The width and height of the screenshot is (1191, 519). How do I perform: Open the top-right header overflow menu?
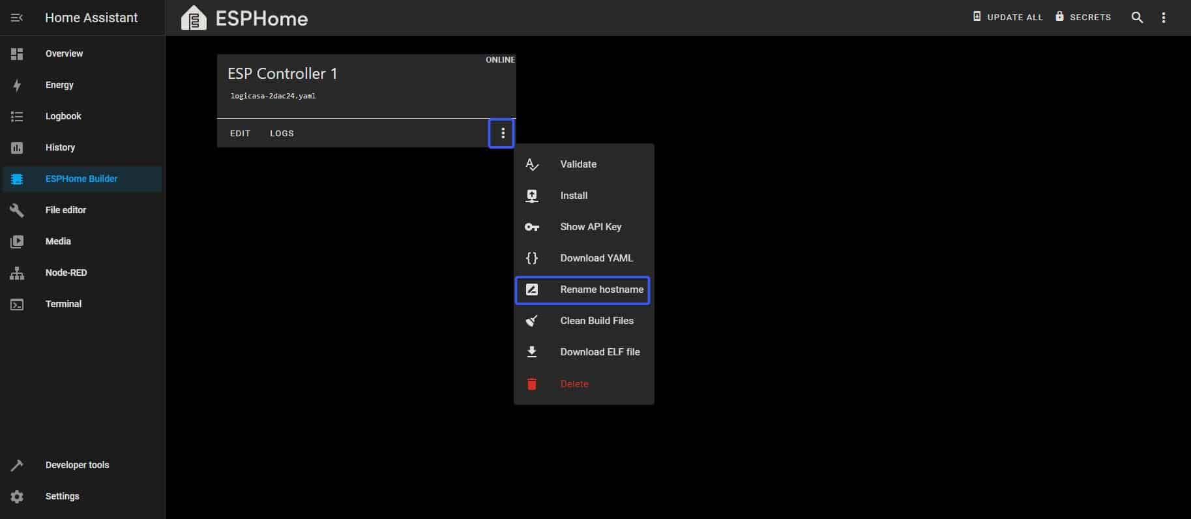coord(1164,18)
